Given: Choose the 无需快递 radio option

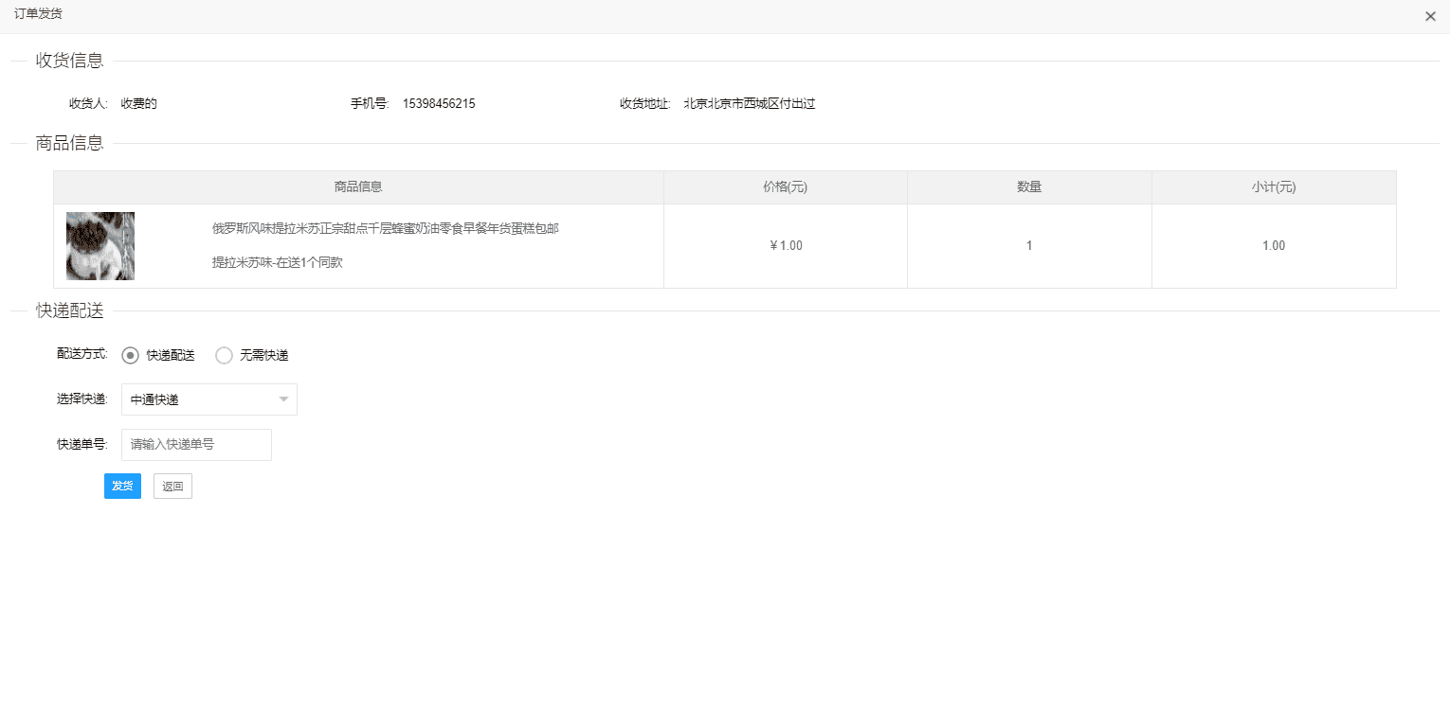Looking at the screenshot, I should [x=225, y=355].
